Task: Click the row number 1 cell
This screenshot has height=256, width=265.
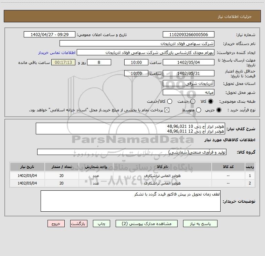Action: (250, 176)
